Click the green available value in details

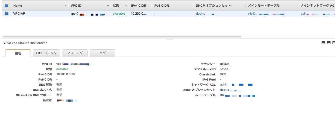click(x=62, y=69)
